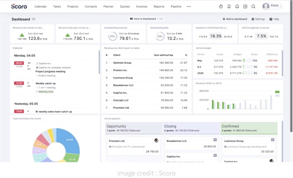This screenshot has height=178, width=293.
Task: Expand the Kasia user menu arrow
Action: (x=281, y=7)
